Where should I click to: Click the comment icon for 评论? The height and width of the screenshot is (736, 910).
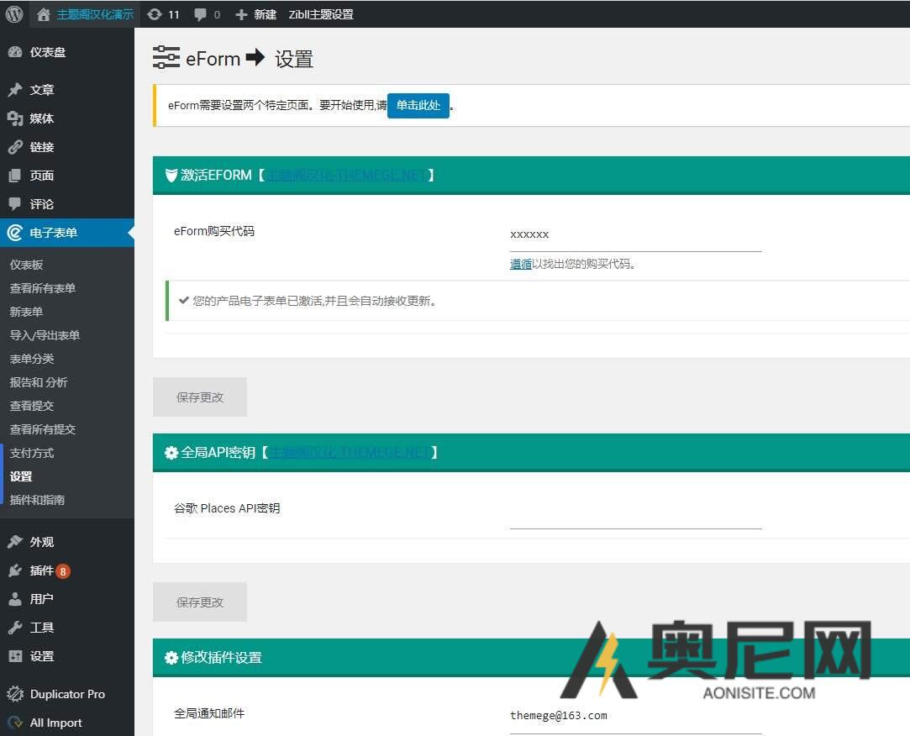(x=15, y=203)
